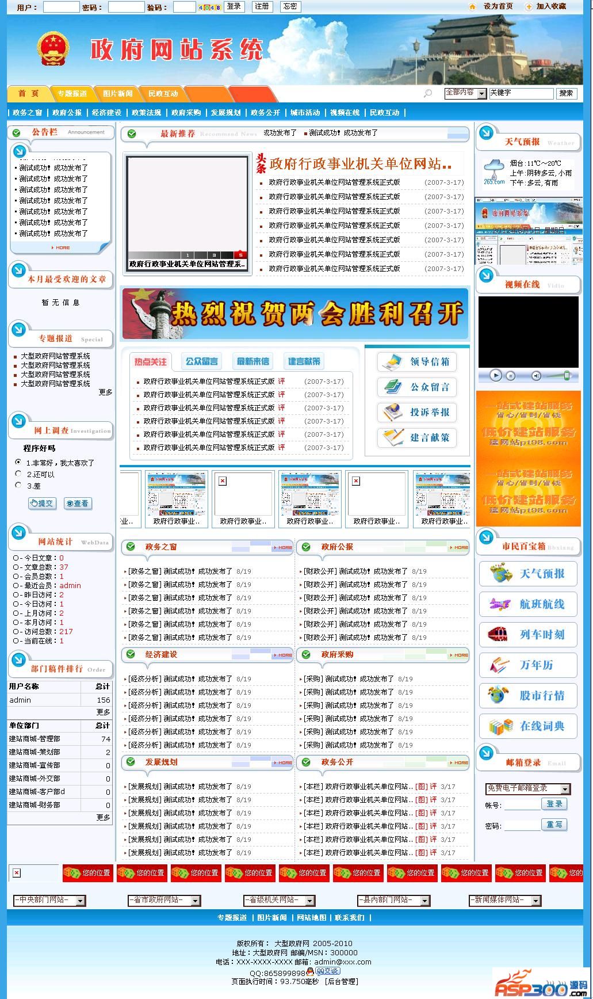Click green check icon beside 政务之窗 heading

point(131,547)
